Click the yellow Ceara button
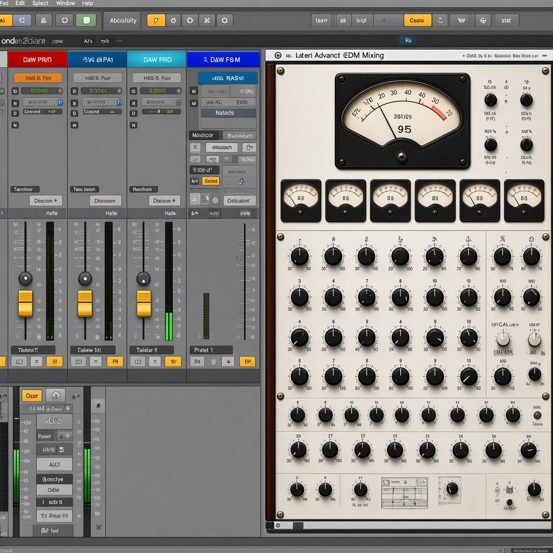Viewport: 553px width, 553px height. pos(417,21)
